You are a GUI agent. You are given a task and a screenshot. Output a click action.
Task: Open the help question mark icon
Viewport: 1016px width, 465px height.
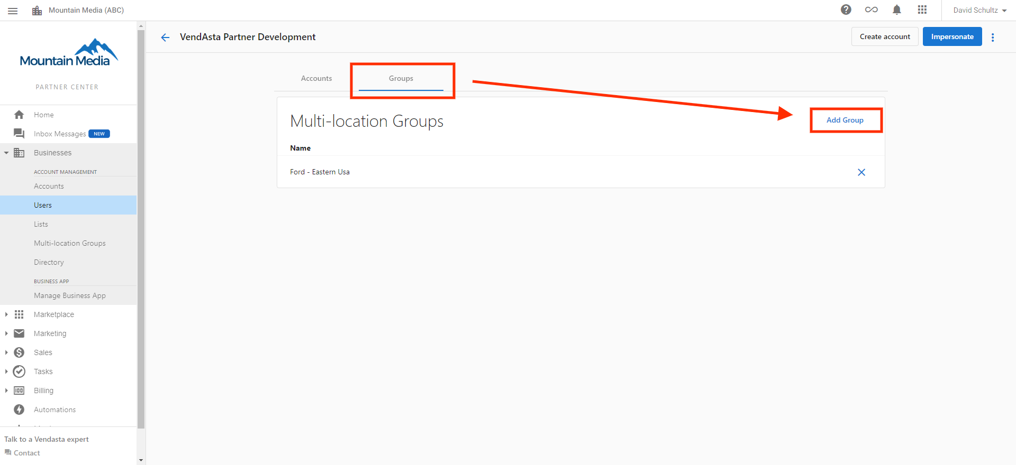point(846,10)
